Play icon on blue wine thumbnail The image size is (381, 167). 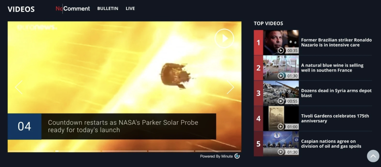[281, 76]
